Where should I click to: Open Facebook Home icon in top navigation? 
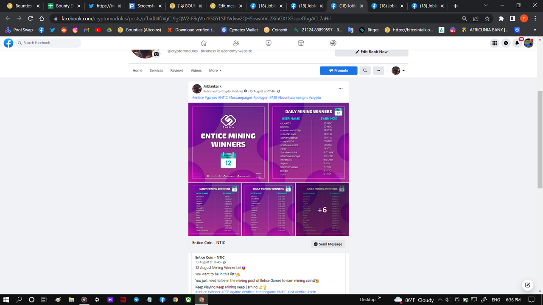click(x=204, y=43)
